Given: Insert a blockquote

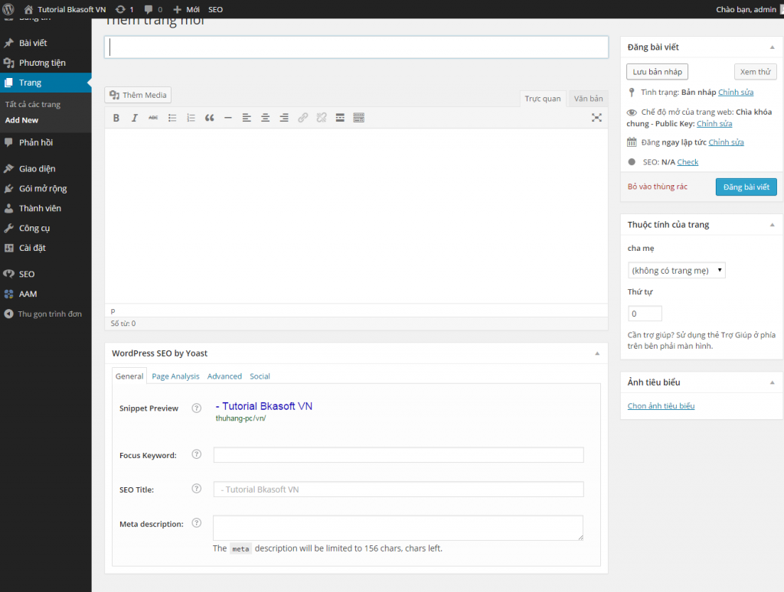Looking at the screenshot, I should 210,118.
